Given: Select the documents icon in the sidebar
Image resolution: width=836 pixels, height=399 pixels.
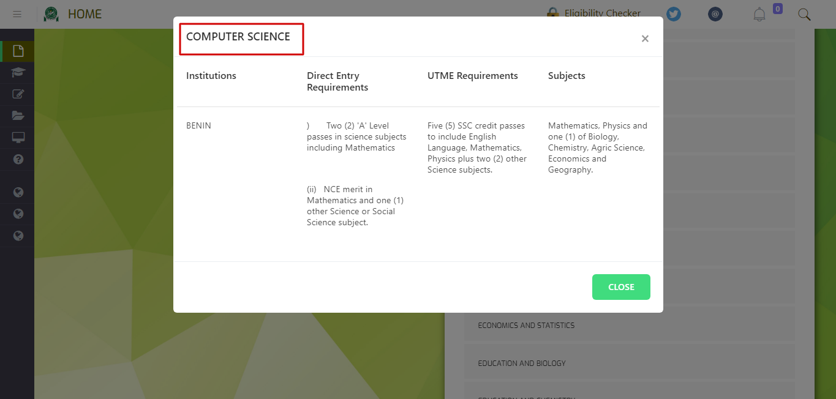Looking at the screenshot, I should pyautogui.click(x=17, y=51).
